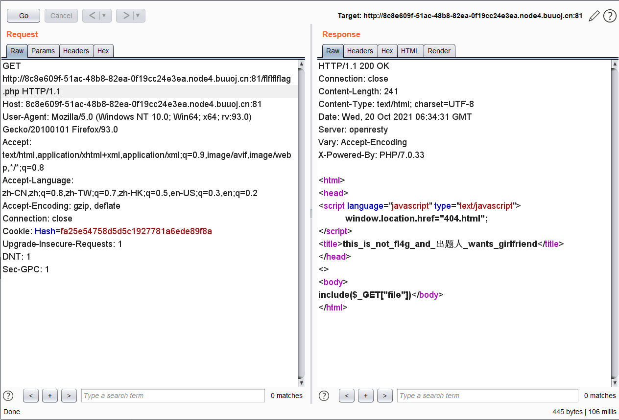
Task: Click plus options button in request search
Action: click(50, 396)
